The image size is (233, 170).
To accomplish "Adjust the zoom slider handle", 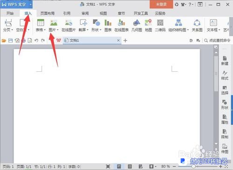I will click(x=193, y=166).
